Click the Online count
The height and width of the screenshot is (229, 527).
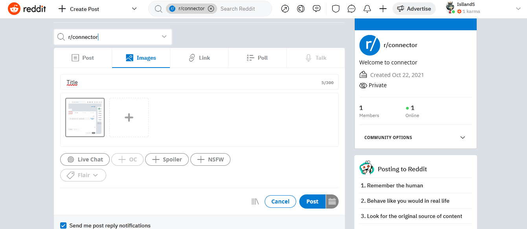pyautogui.click(x=412, y=111)
